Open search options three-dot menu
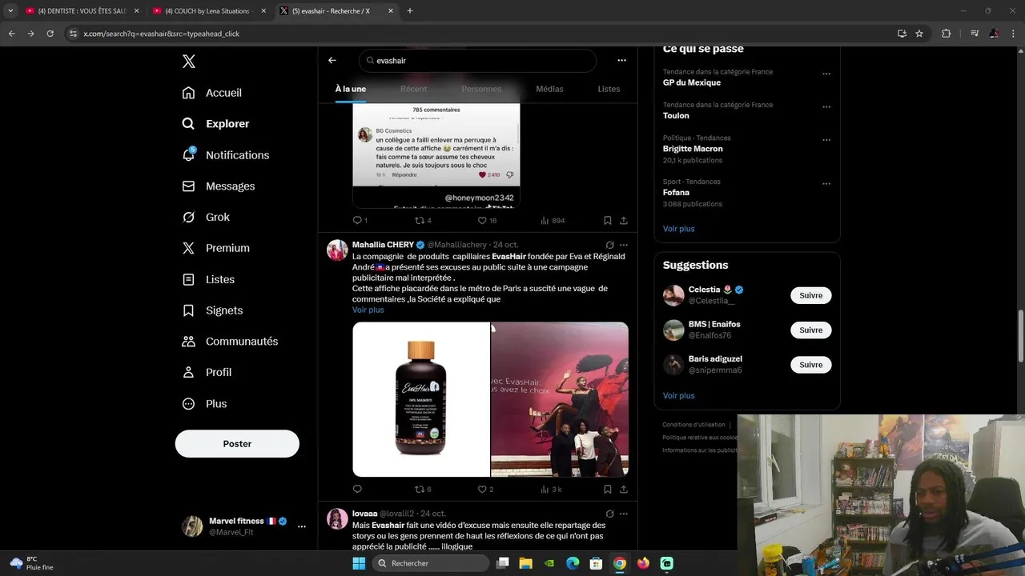 pyautogui.click(x=621, y=60)
